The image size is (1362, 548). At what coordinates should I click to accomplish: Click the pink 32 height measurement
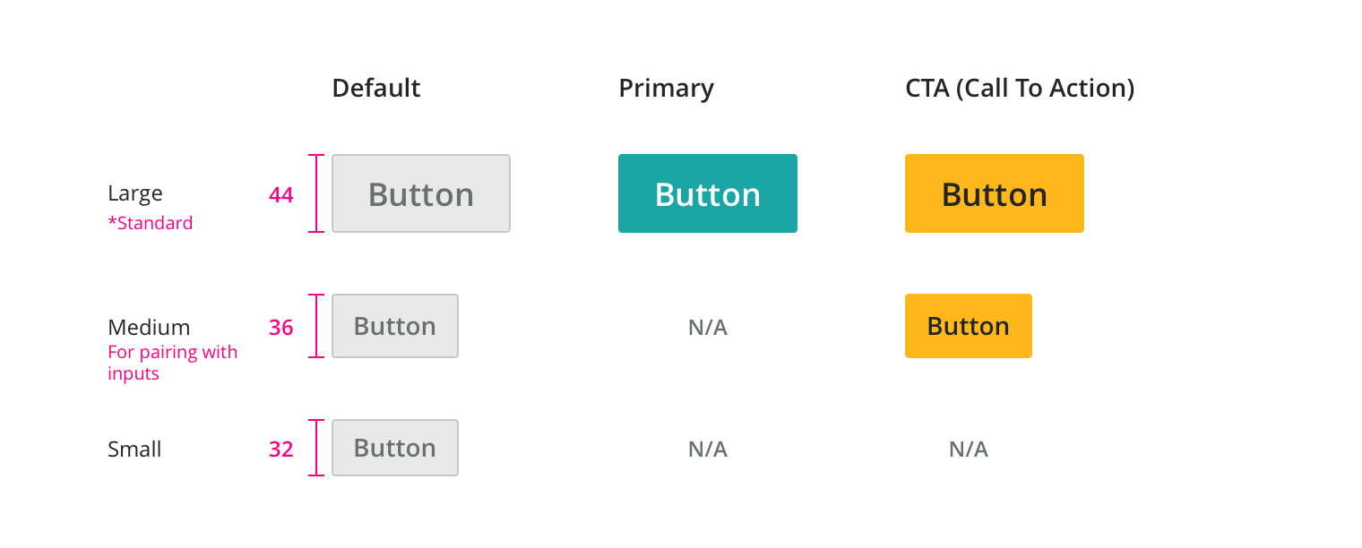(x=281, y=450)
